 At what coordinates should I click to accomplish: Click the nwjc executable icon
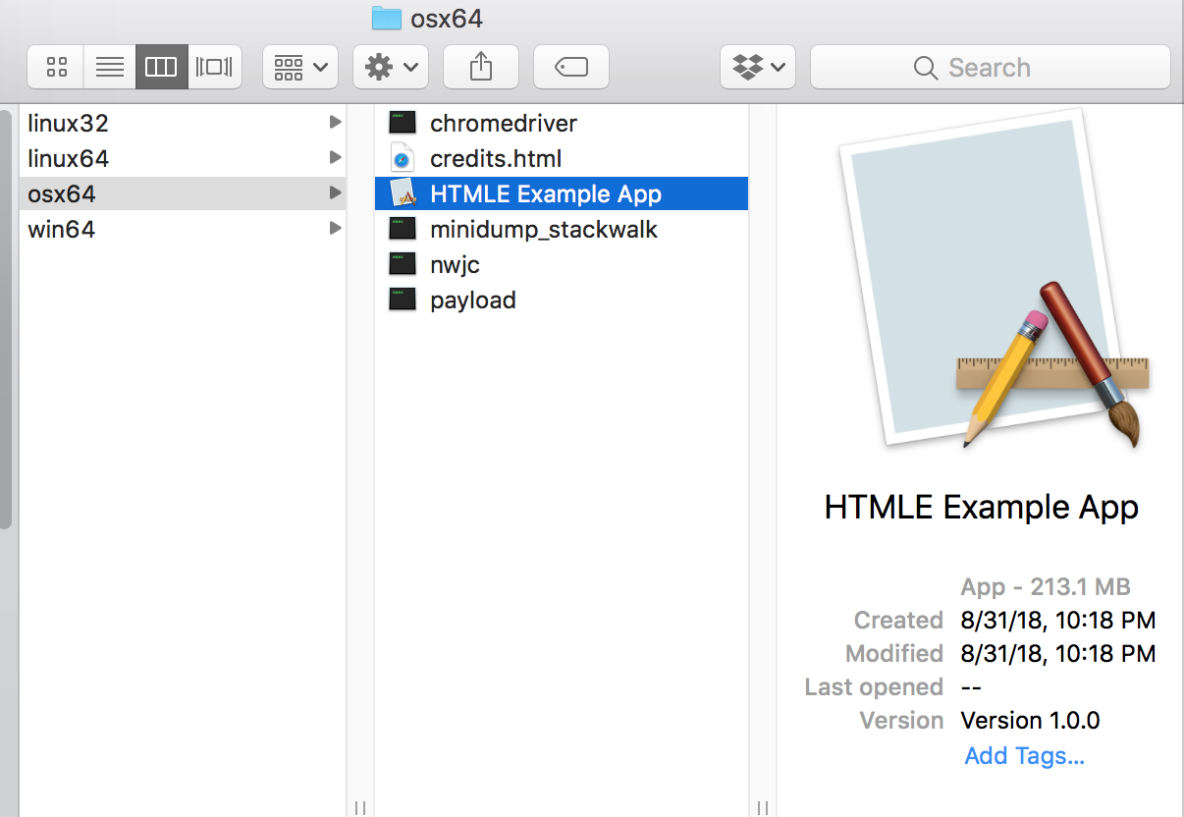[x=403, y=264]
